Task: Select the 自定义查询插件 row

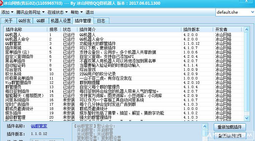Action: pos(124,56)
